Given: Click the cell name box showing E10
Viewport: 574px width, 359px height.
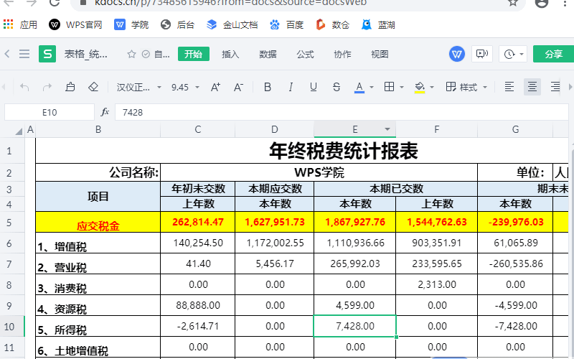Looking at the screenshot, I should 50,112.
